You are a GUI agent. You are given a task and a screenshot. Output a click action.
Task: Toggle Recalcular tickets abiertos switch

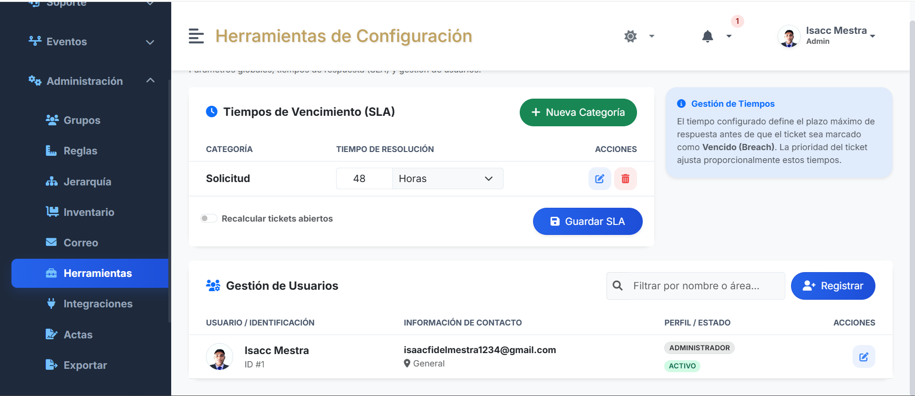pos(209,218)
